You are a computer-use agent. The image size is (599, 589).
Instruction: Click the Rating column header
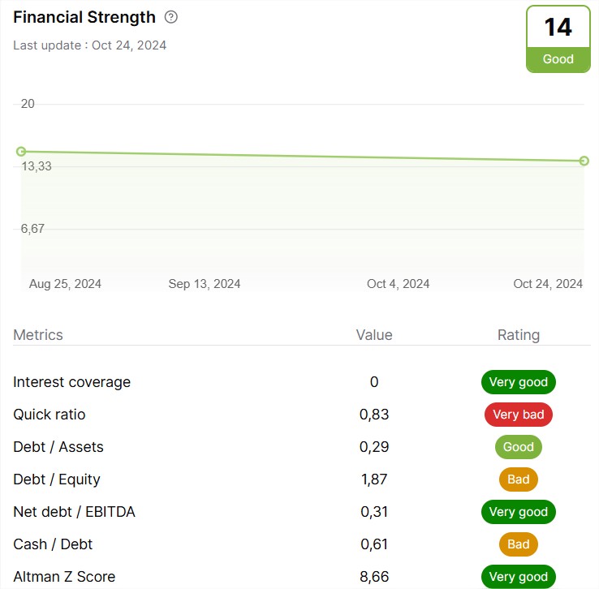(x=519, y=335)
